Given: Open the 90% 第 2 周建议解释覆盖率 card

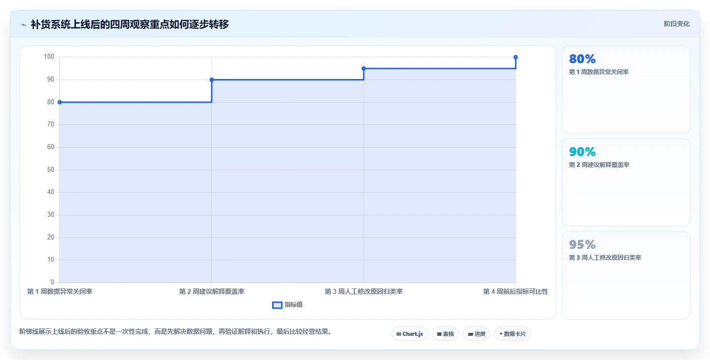Looking at the screenshot, I should (626, 182).
